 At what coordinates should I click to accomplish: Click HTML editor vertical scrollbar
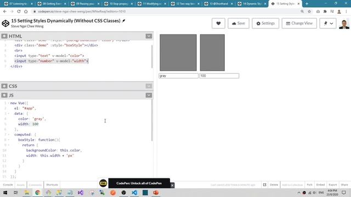point(152,56)
